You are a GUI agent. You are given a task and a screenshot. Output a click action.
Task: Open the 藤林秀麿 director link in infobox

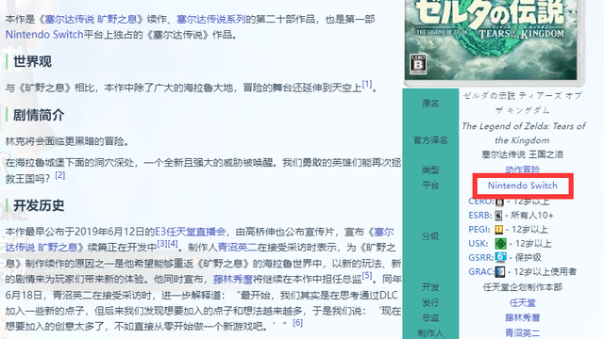coord(522,318)
